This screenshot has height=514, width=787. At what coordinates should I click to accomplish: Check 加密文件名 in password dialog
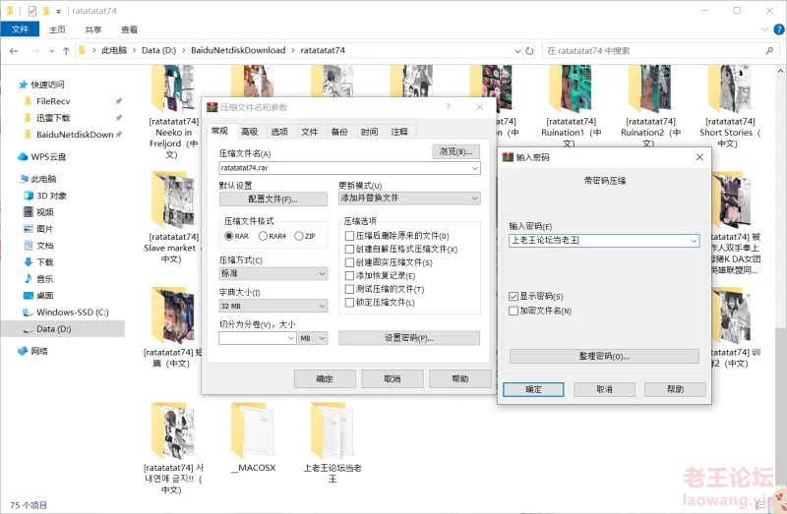pos(514,311)
